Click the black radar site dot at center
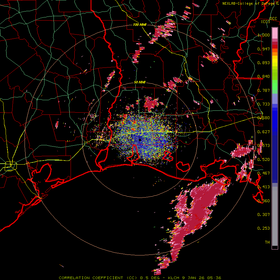Image resolution: width=280 pixels, height=280 pixels. [140, 140]
